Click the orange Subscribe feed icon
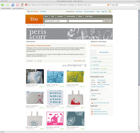Image resolution: width=140 pixels, height=133 pixels. (x=92, y=114)
